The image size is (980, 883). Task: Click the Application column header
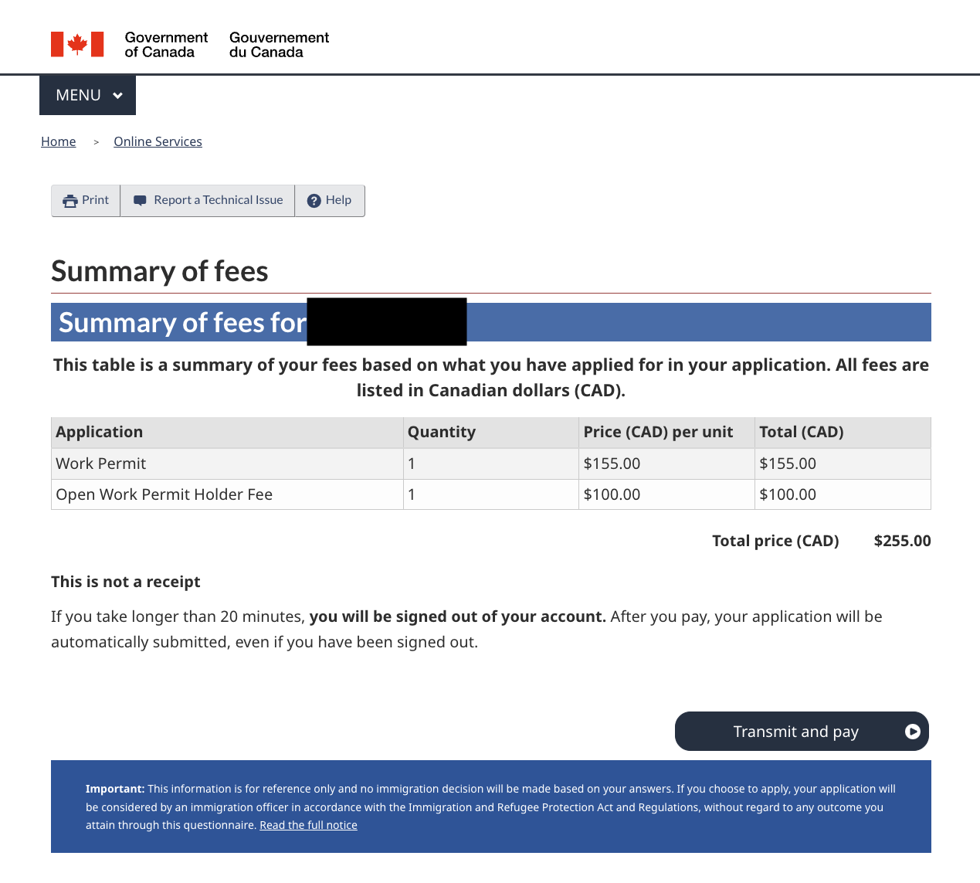click(x=100, y=432)
